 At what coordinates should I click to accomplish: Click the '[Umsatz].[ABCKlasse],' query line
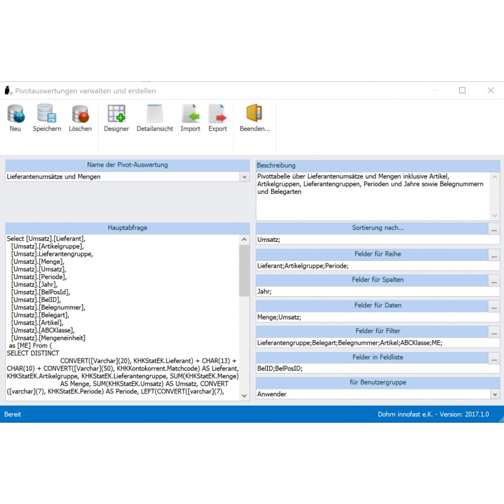click(43, 330)
